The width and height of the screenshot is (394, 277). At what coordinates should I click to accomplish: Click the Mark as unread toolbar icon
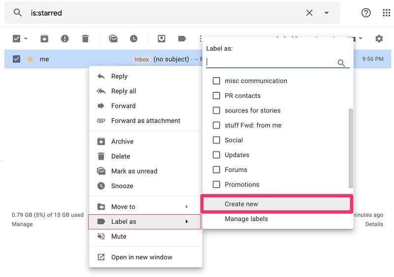point(113,39)
